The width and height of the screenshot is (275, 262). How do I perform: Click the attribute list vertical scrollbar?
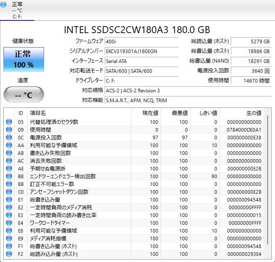(268, 184)
